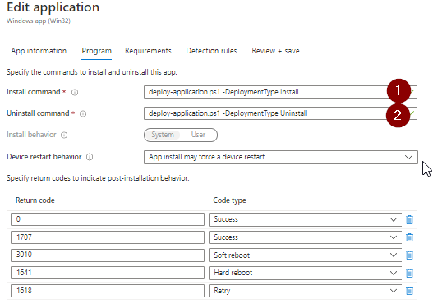Screen dimensions: 433x308
Task: Edit the return code 1641 field
Action: 108,273
